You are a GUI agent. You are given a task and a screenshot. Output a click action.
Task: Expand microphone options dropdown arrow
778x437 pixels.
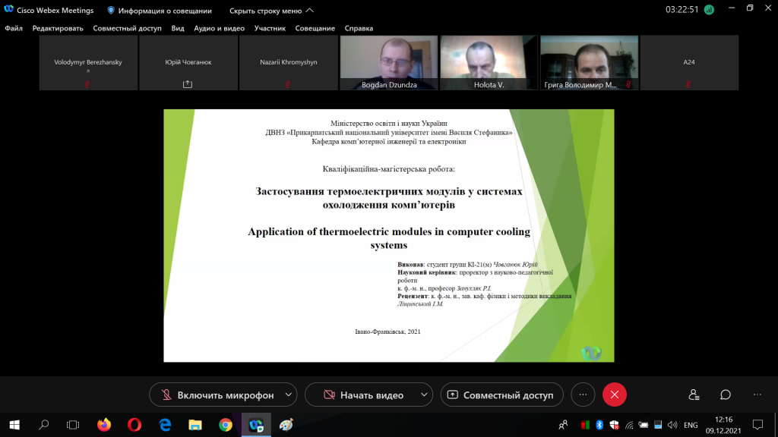(x=288, y=395)
